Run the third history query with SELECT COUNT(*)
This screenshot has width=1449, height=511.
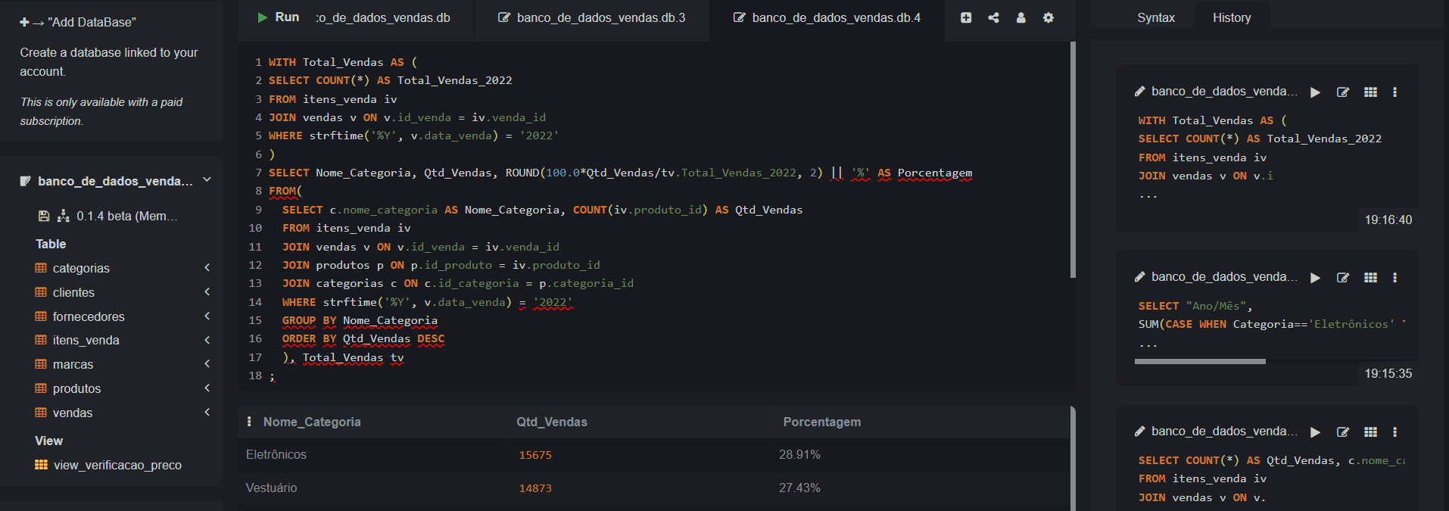click(1316, 432)
